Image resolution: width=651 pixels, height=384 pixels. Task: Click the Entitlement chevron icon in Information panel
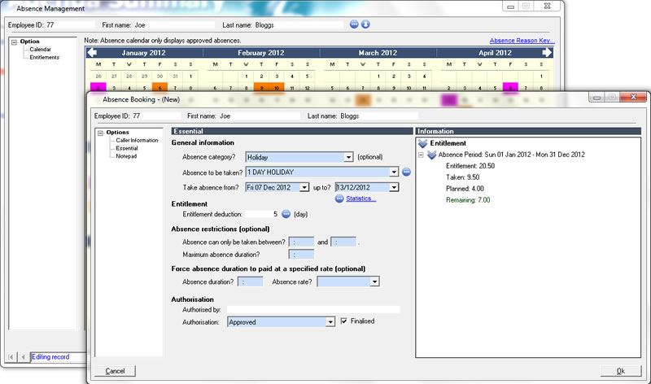422,143
